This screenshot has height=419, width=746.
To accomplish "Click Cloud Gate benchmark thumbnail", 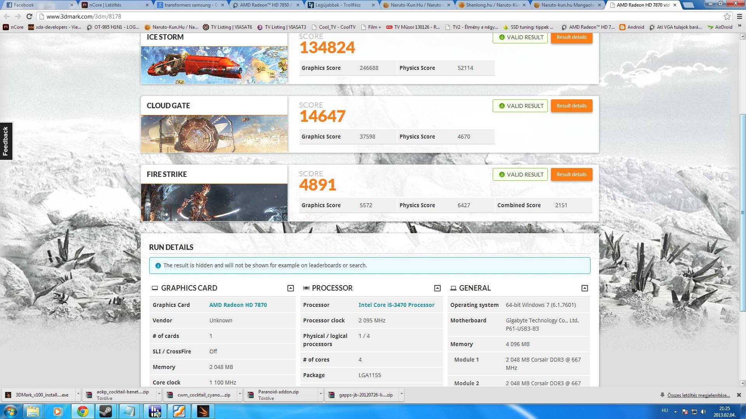I will point(214,133).
